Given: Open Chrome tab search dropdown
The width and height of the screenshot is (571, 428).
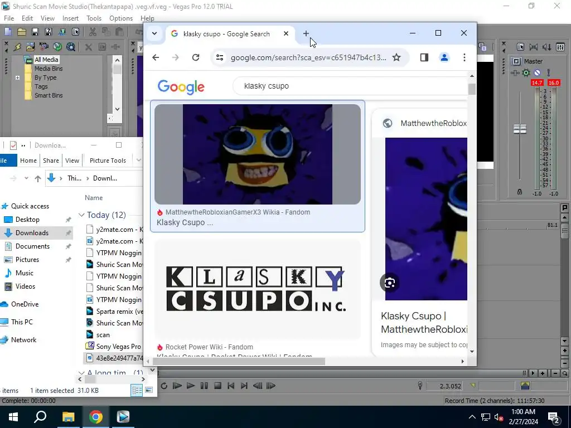Looking at the screenshot, I should point(154,33).
